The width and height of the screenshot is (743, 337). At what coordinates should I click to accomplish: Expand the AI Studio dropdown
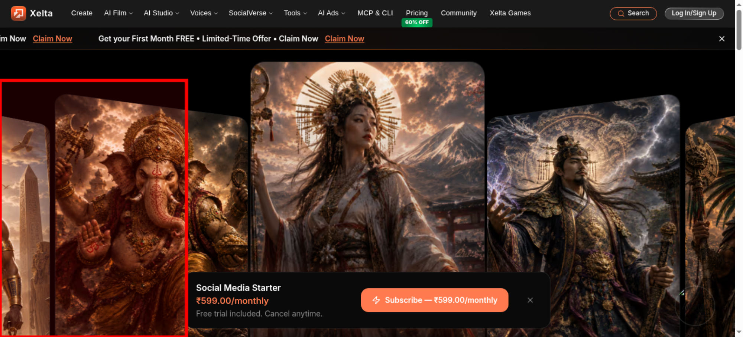tap(161, 13)
